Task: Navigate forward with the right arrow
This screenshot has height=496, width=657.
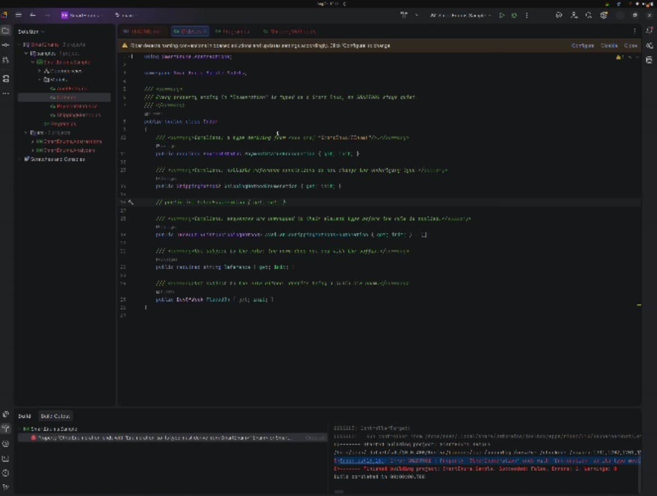Action: coord(47,15)
